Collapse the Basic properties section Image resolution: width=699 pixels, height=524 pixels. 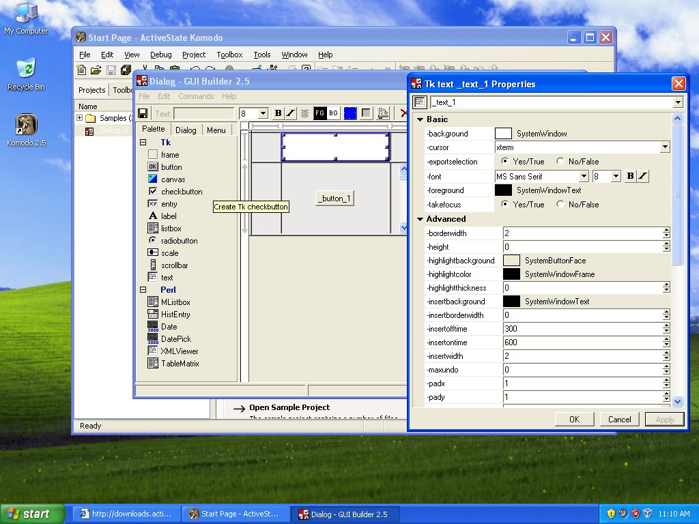(x=420, y=119)
